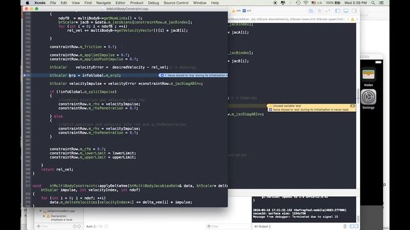Open the Help menu
The width and height of the screenshot is (410, 230).
click(x=215, y=3)
